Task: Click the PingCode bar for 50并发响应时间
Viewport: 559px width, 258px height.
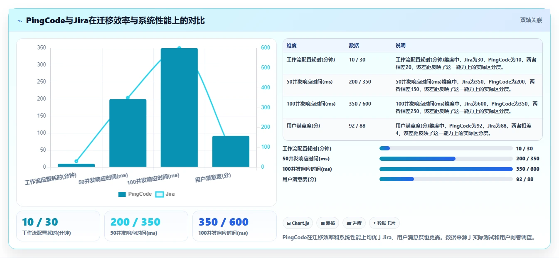Action: pyautogui.click(x=128, y=133)
